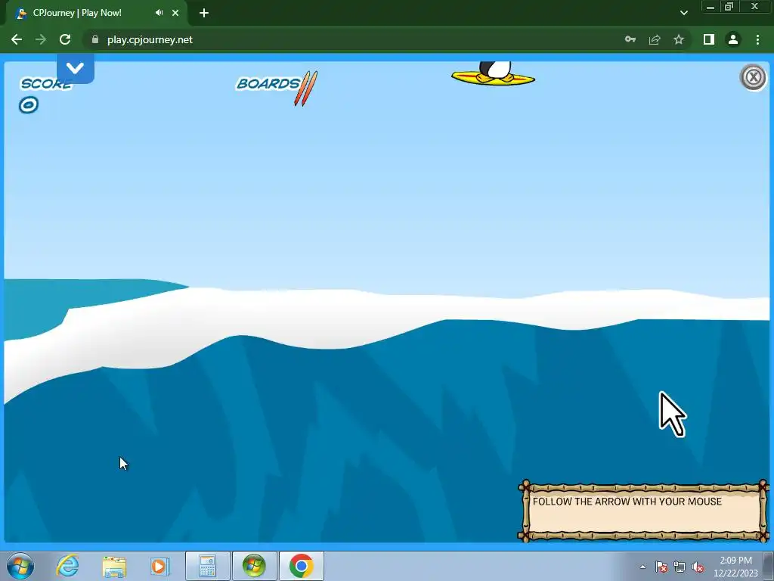
Task: Switch to Chrome in the taskbar
Action: 302,566
